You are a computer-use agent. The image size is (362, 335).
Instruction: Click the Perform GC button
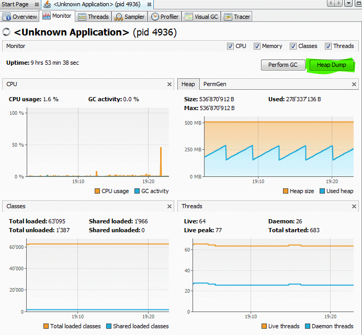click(283, 65)
